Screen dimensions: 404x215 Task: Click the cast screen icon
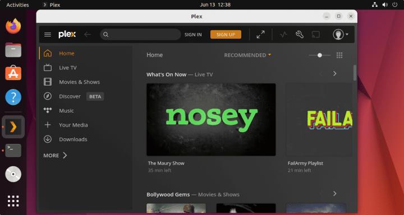[315, 35]
